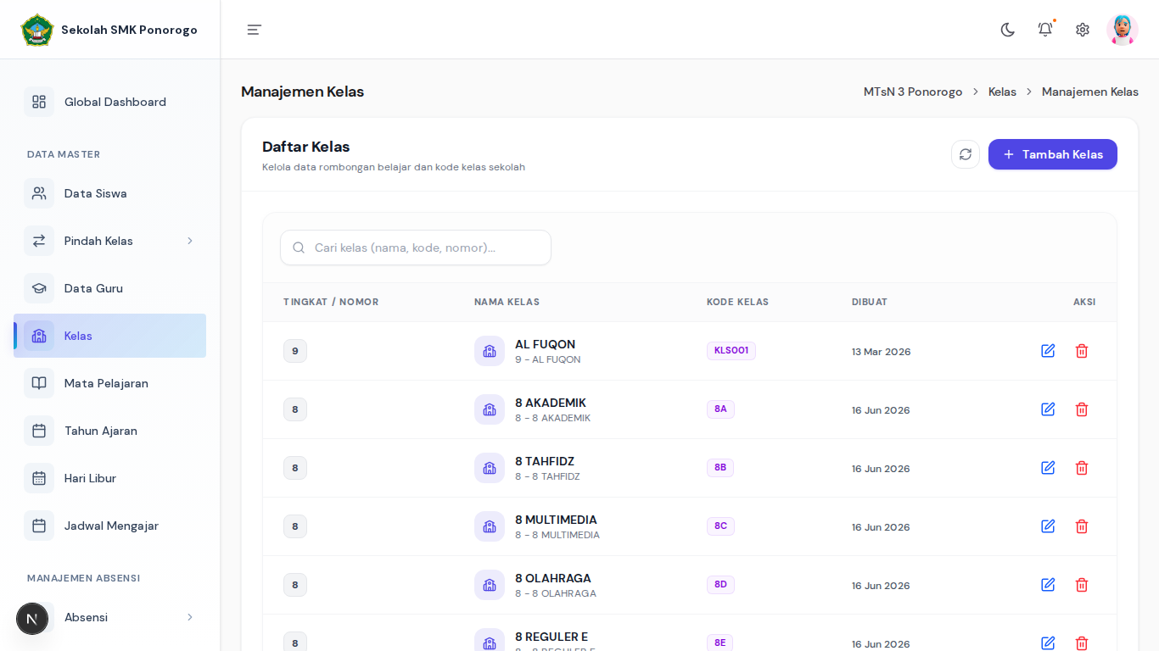Edit the 8 TAHFIDZ class
1159x651 pixels.
click(1048, 468)
